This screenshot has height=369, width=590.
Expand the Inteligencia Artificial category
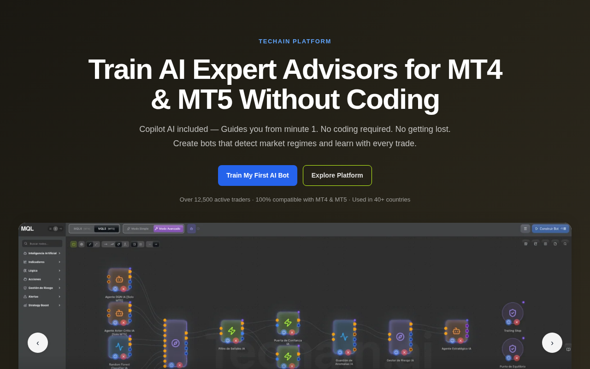(x=42, y=253)
